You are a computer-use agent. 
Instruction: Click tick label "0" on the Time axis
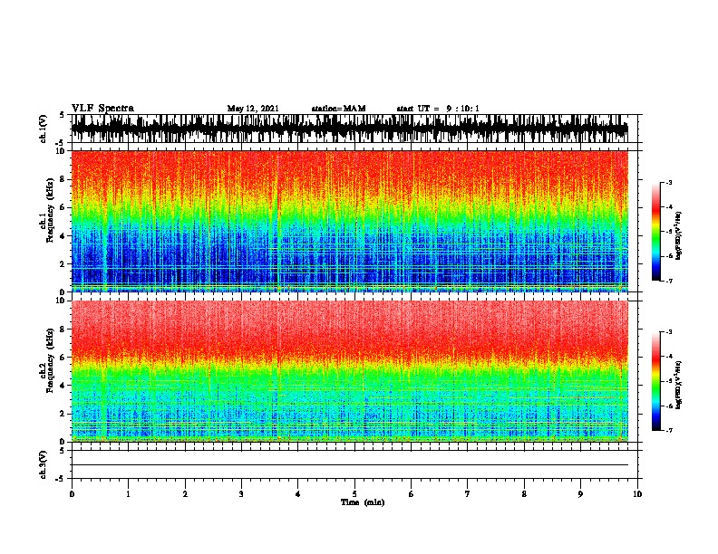(x=72, y=494)
